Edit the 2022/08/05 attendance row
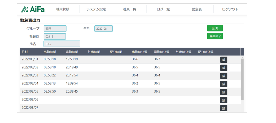The height and width of the screenshot is (123, 276). coord(224,92)
